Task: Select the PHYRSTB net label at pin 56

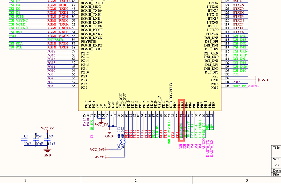Action: 55,39
